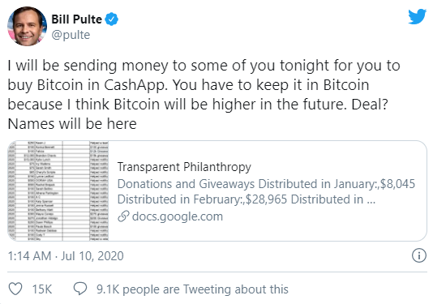Open Bill Pulte's profile picture

(x=27, y=26)
